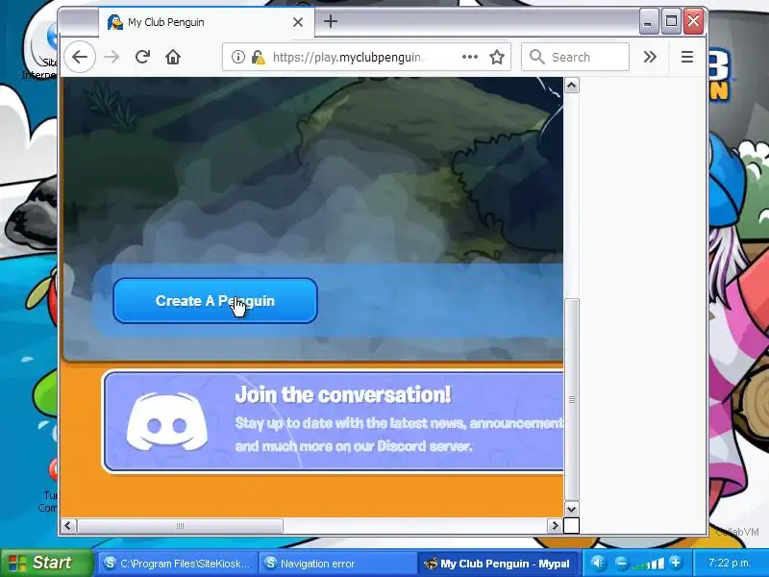Click the horizontal scrollbar right arrow
This screenshot has height=577, width=769.
555,525
